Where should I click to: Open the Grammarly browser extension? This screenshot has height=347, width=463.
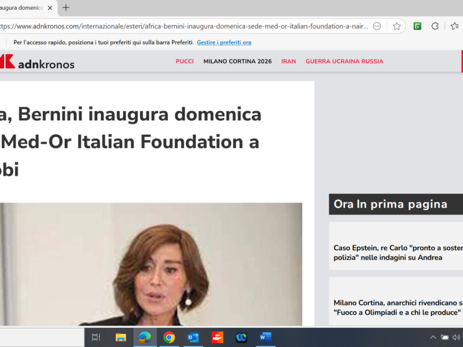pos(417,26)
